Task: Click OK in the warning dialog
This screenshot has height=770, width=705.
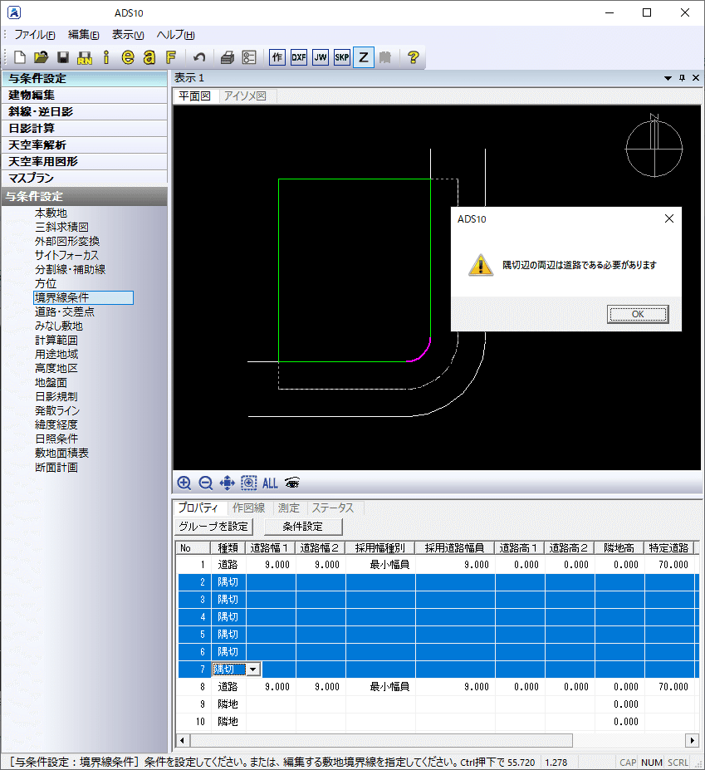Action: coord(638,314)
